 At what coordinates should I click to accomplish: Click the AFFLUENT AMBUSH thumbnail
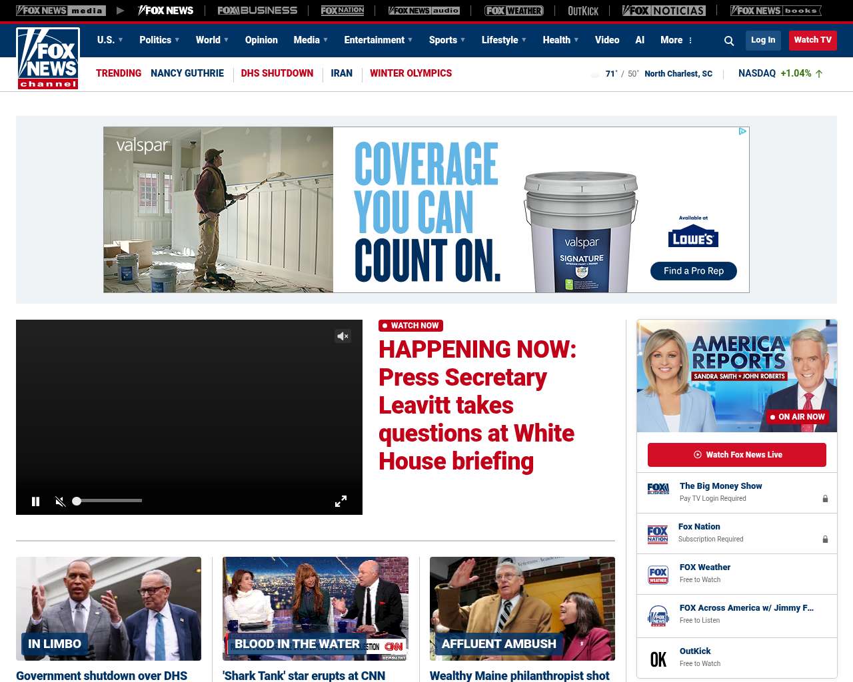[522, 609]
